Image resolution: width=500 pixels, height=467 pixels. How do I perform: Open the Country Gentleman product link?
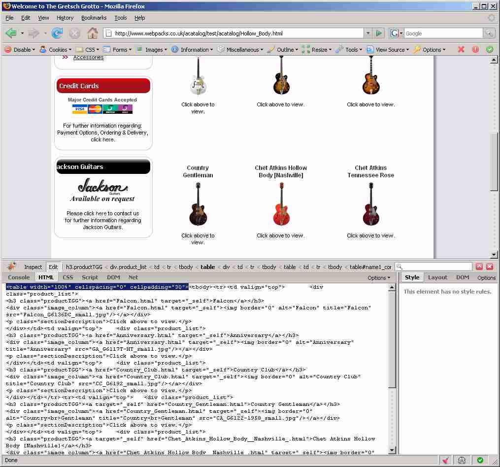[198, 171]
